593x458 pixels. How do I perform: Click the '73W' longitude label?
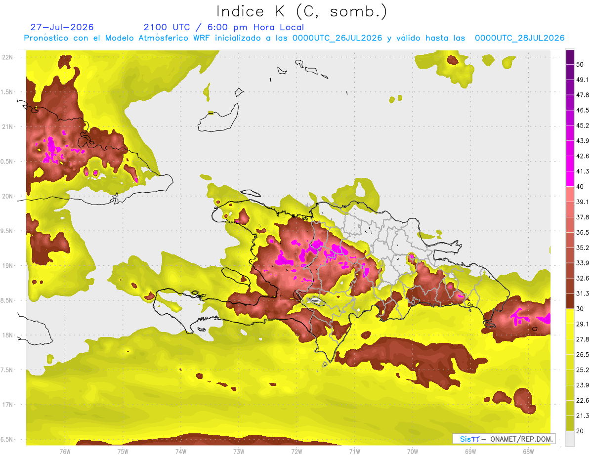pos(239,451)
